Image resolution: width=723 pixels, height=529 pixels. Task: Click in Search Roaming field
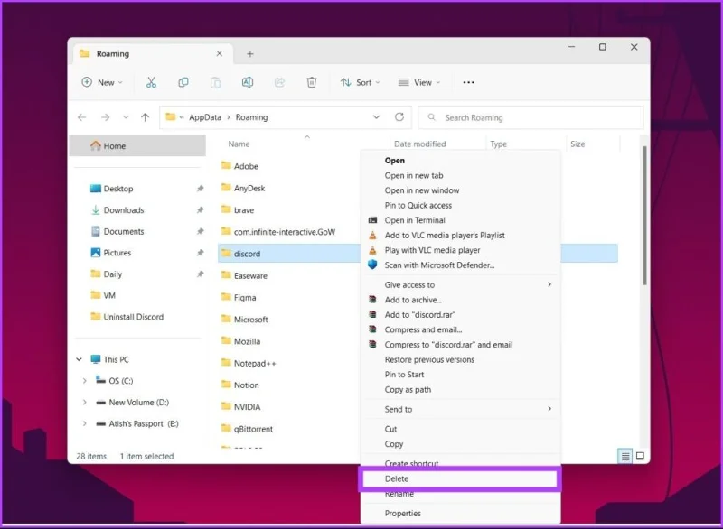[531, 117]
